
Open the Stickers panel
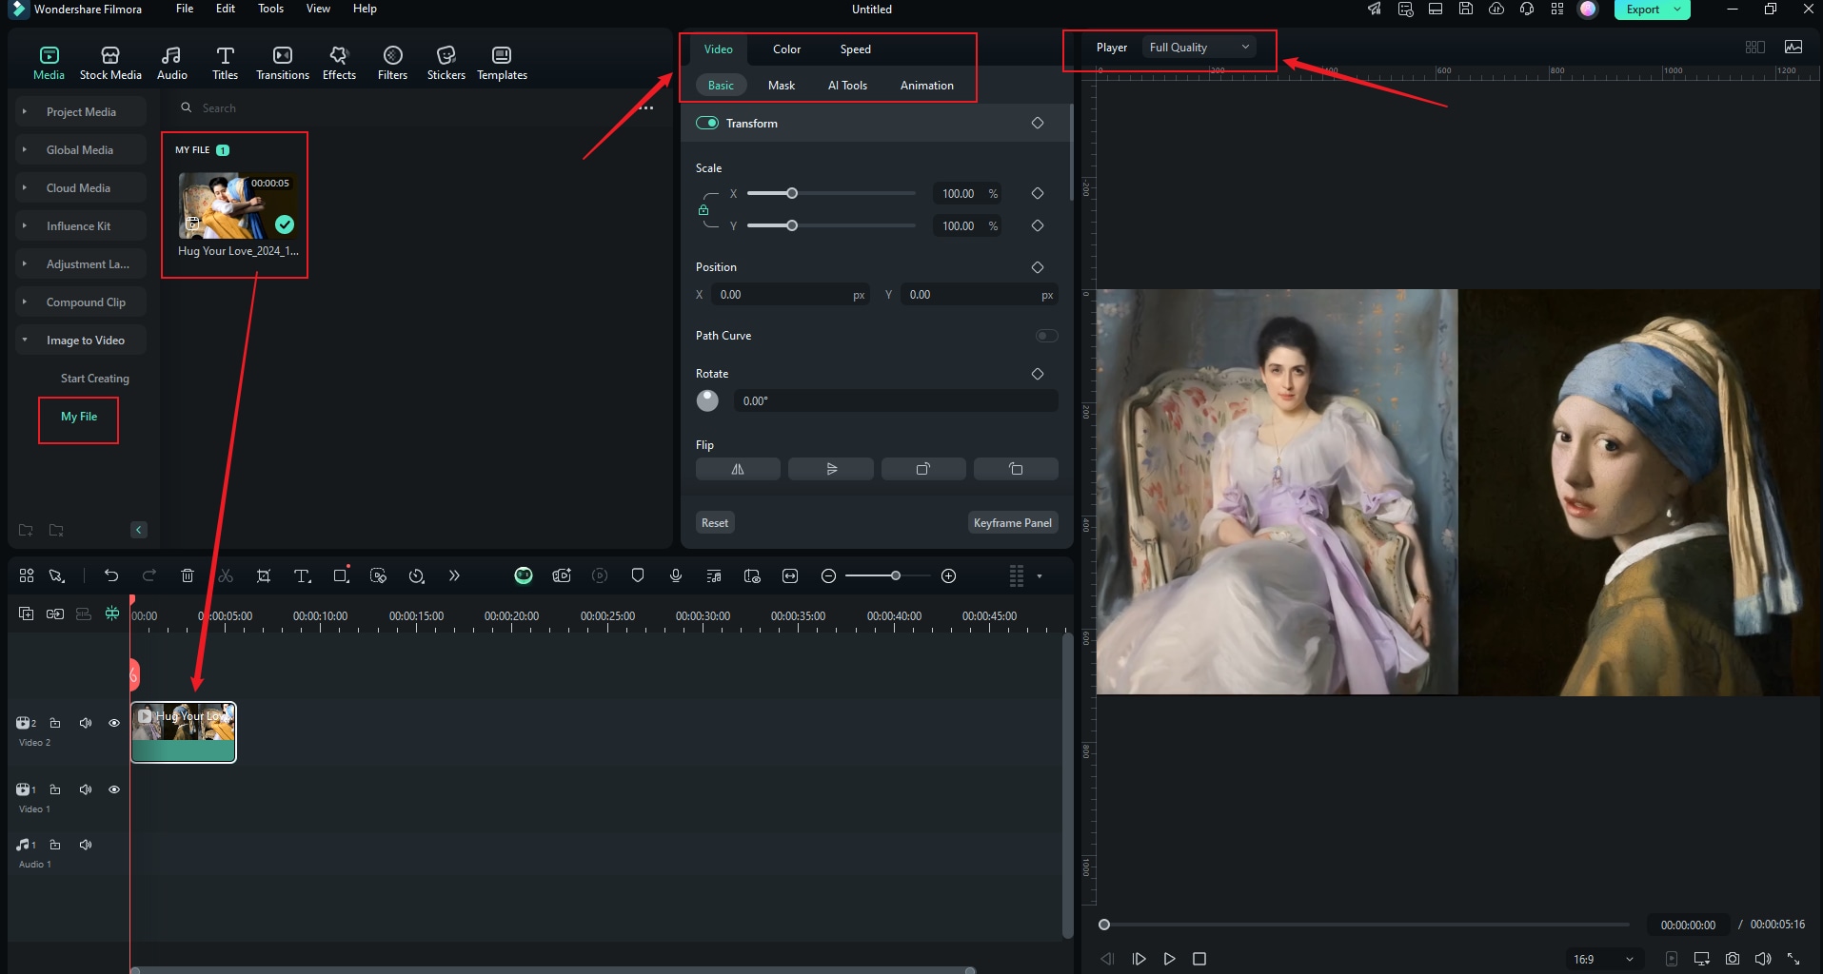click(x=446, y=63)
